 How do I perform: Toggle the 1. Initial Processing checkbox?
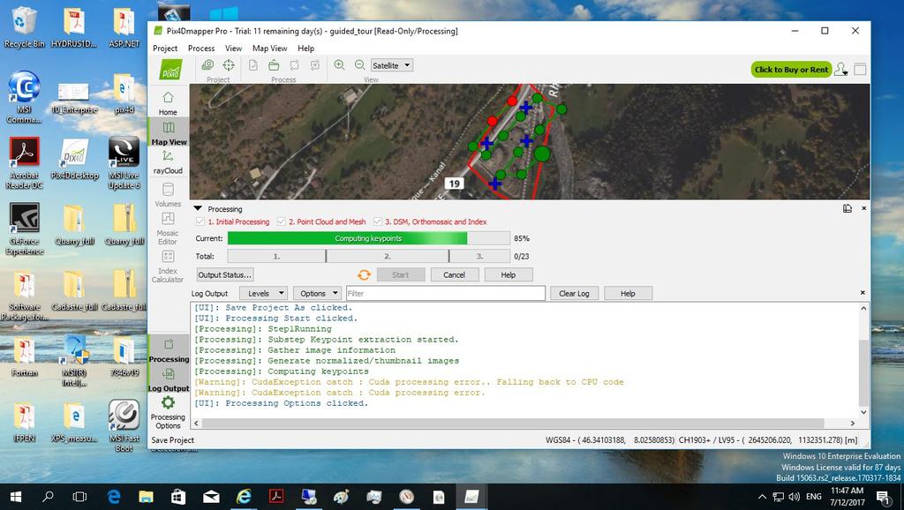pyautogui.click(x=200, y=221)
